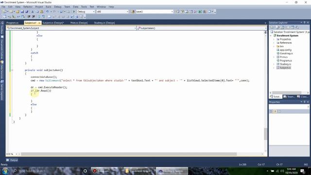The width and height of the screenshot is (311, 175).
Task: Toggle Show All Files in Solution Explorer
Action: [x=277, y=27]
